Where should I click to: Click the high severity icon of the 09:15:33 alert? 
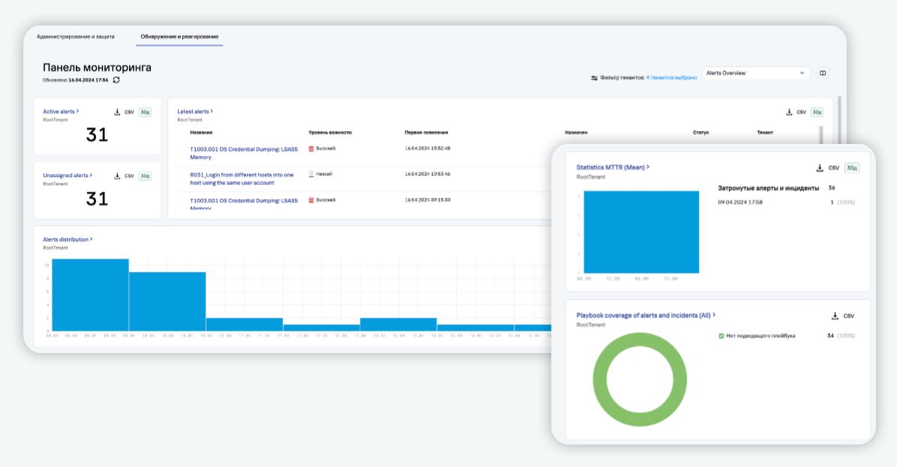click(312, 200)
